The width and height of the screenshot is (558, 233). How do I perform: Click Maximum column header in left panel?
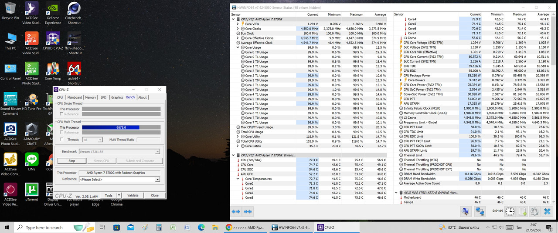click(356, 14)
